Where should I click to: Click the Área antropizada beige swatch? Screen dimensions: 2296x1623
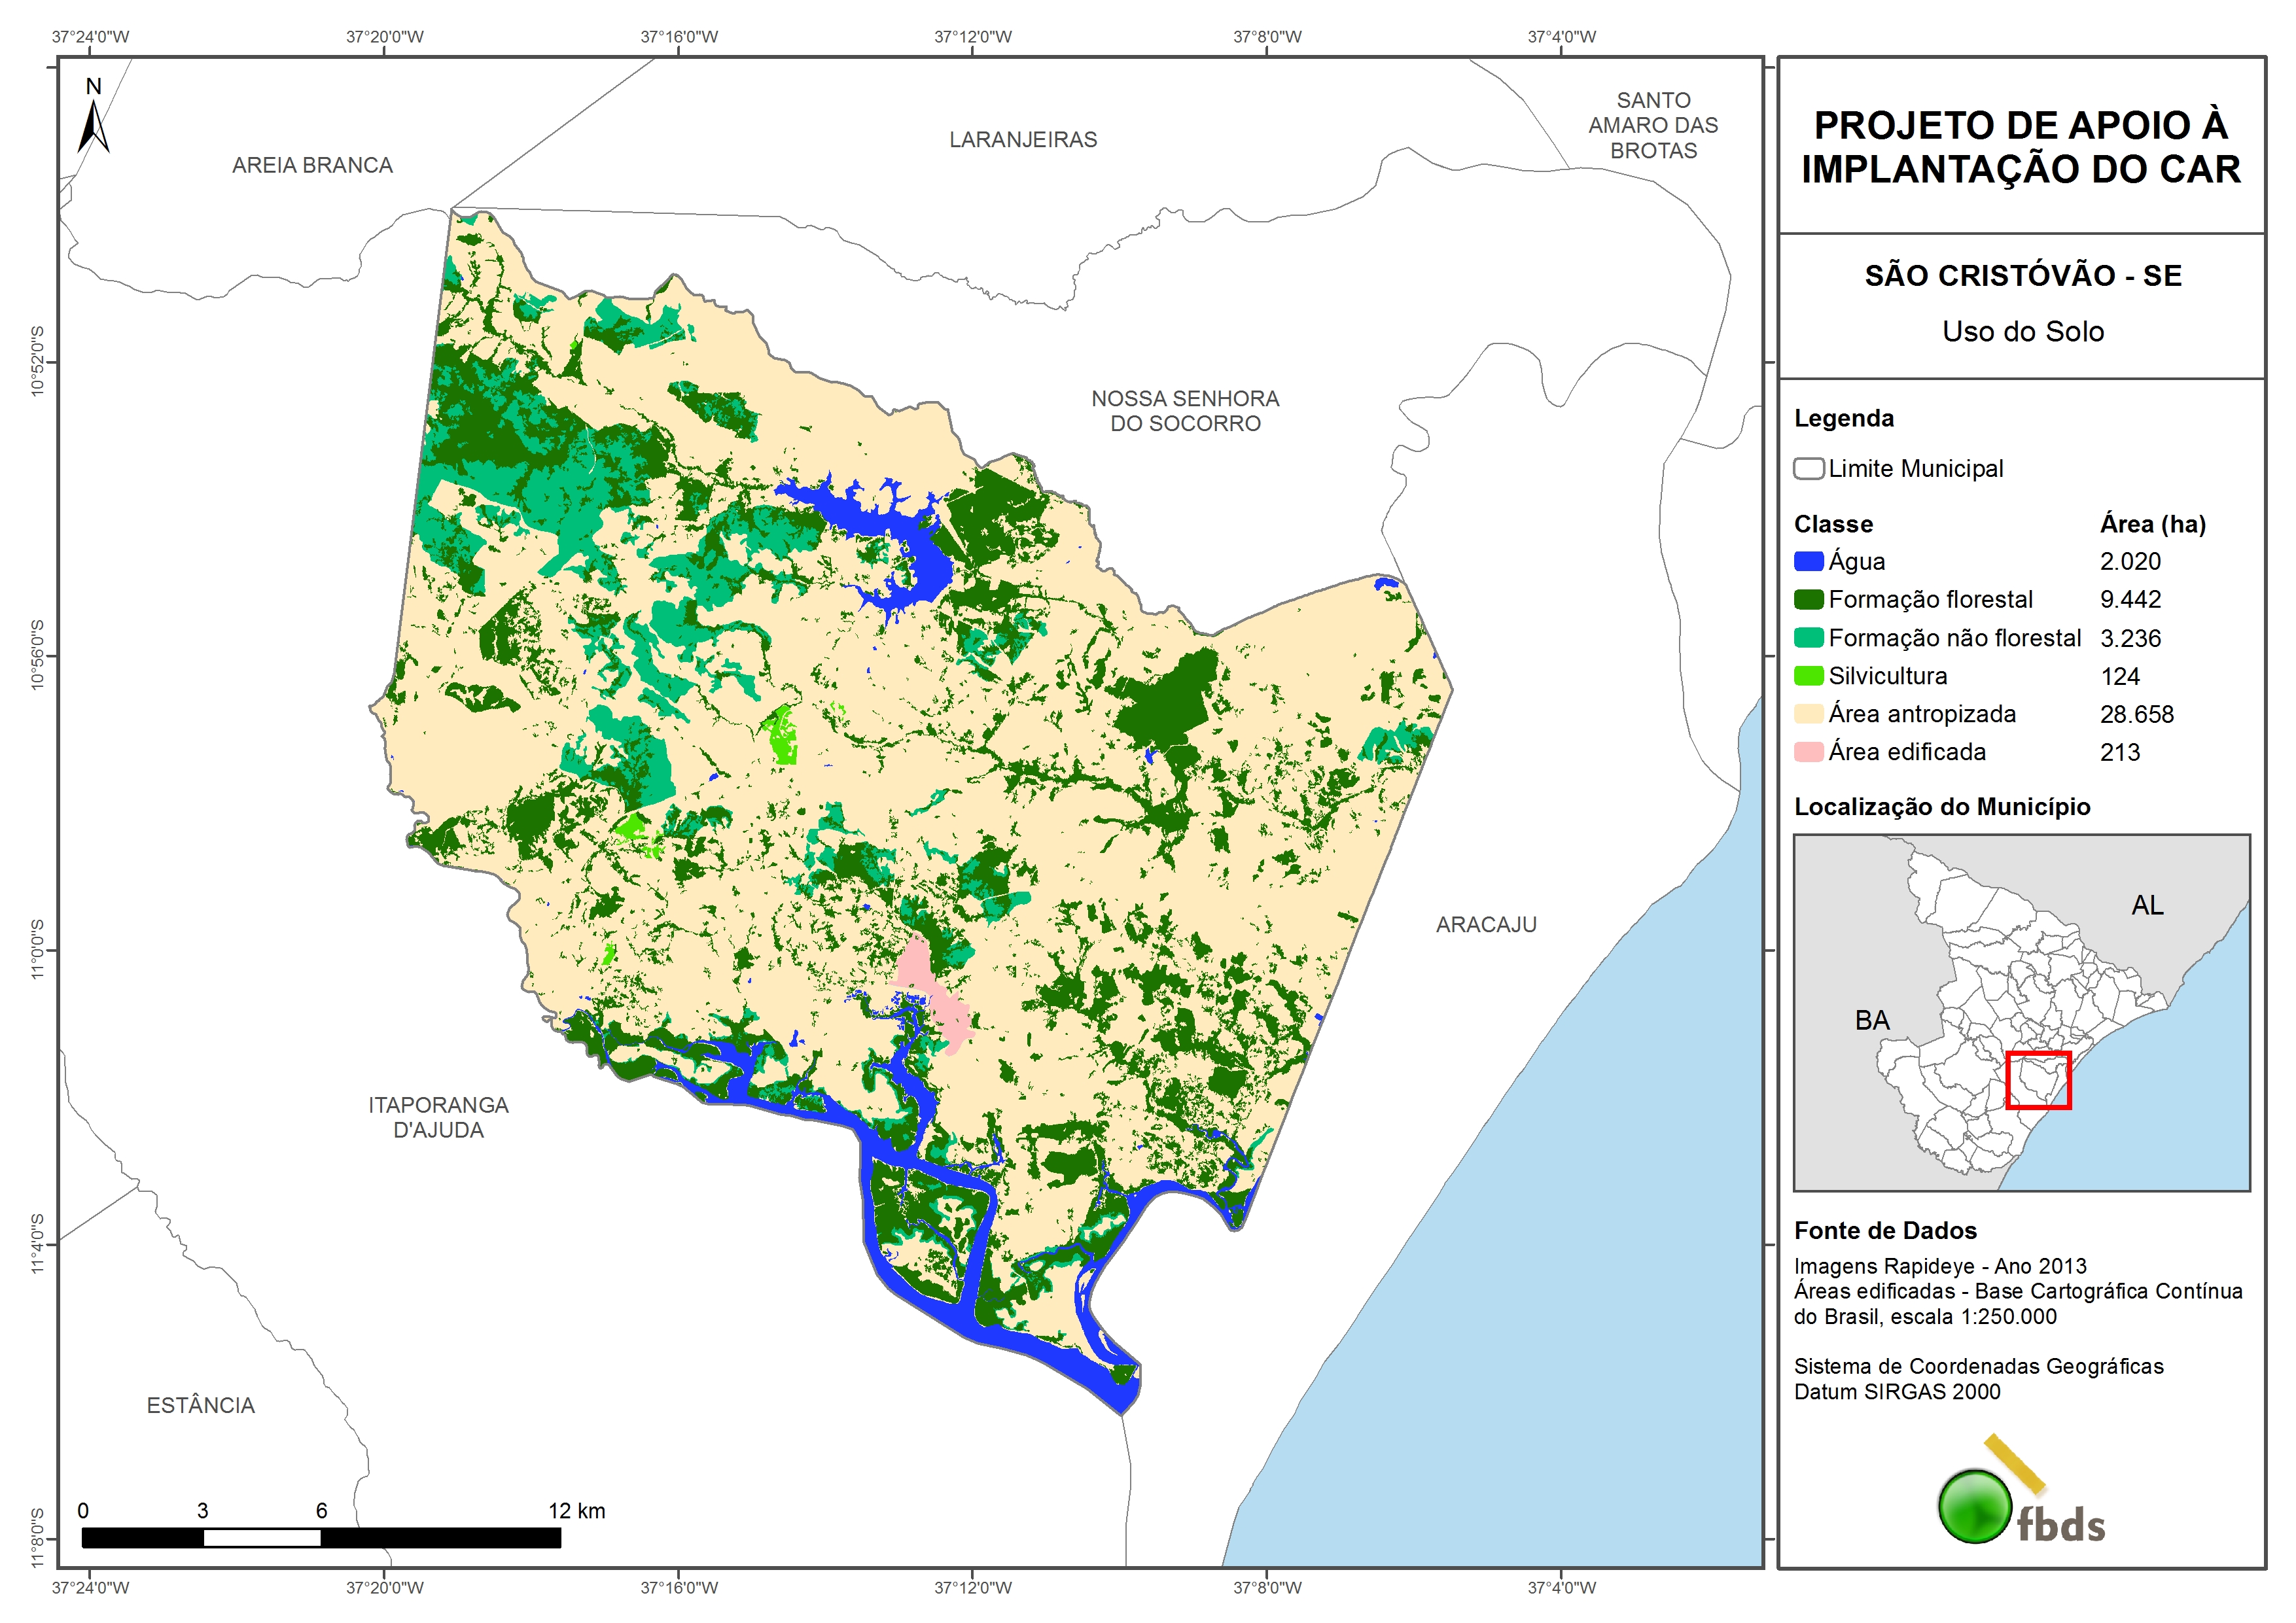click(1808, 714)
